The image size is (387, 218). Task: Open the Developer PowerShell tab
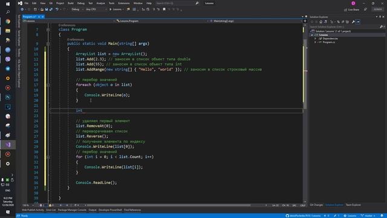[x=110, y=210]
